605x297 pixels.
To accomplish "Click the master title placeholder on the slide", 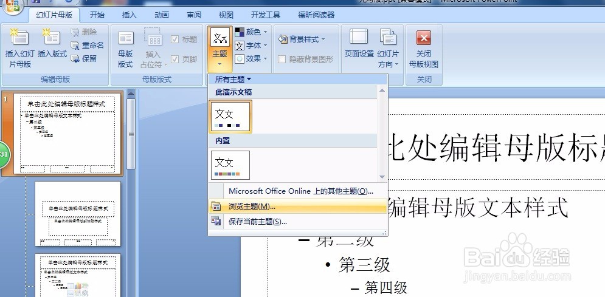I will 497,147.
